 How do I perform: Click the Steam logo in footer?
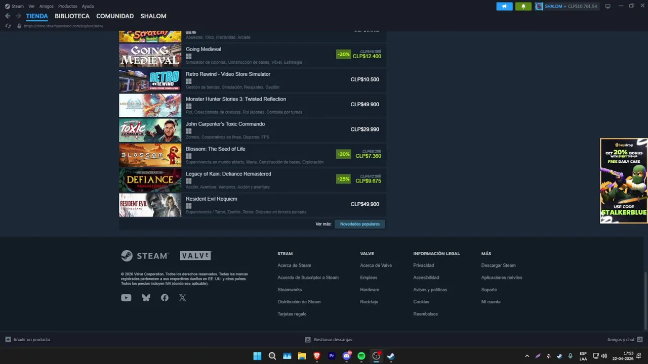[144, 256]
